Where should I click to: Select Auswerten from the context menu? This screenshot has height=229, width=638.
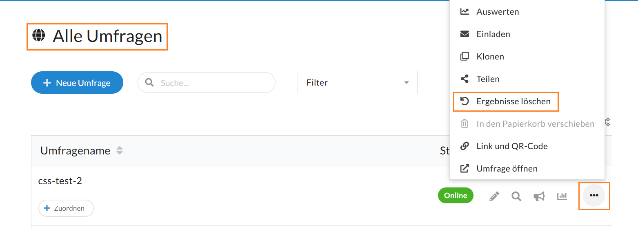[x=498, y=12]
